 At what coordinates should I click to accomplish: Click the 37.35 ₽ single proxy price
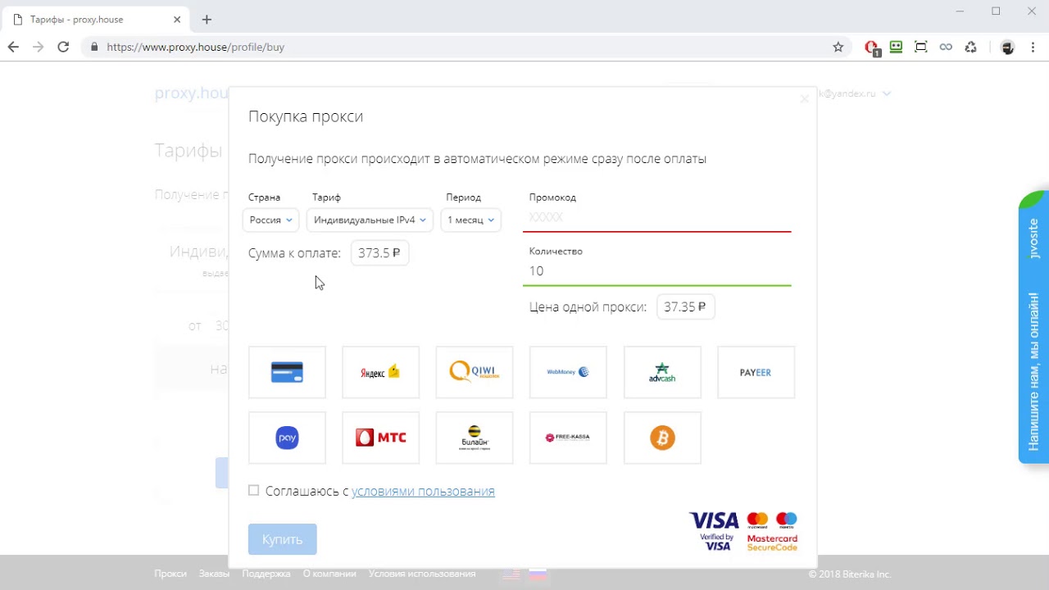685,306
